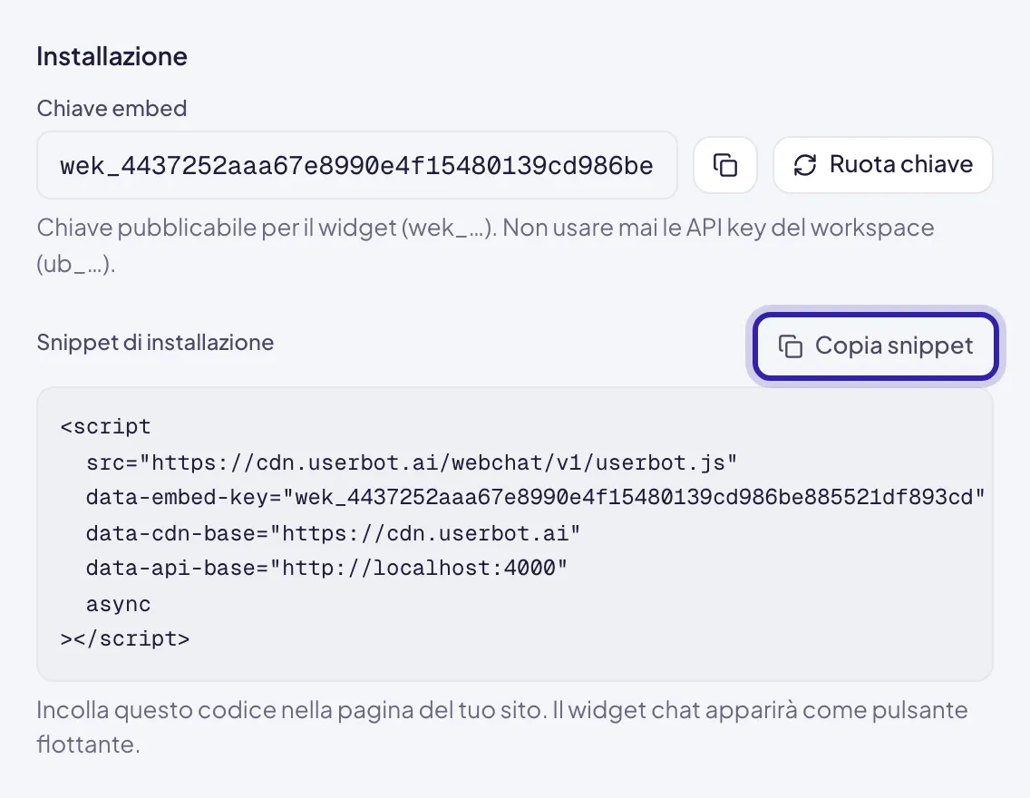Viewport: 1030px width, 798px height.
Task: Select the Chiave embed label
Action: 112,109
